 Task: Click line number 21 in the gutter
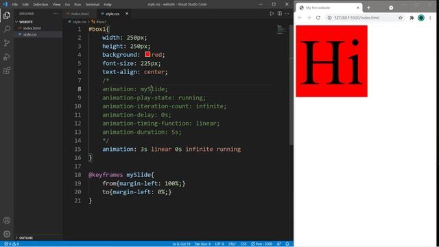[x=78, y=200]
